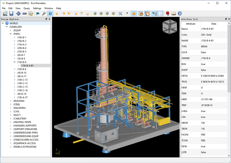Close the Design Explorer panel
Screen dimensions: 231x163
click(49, 19)
